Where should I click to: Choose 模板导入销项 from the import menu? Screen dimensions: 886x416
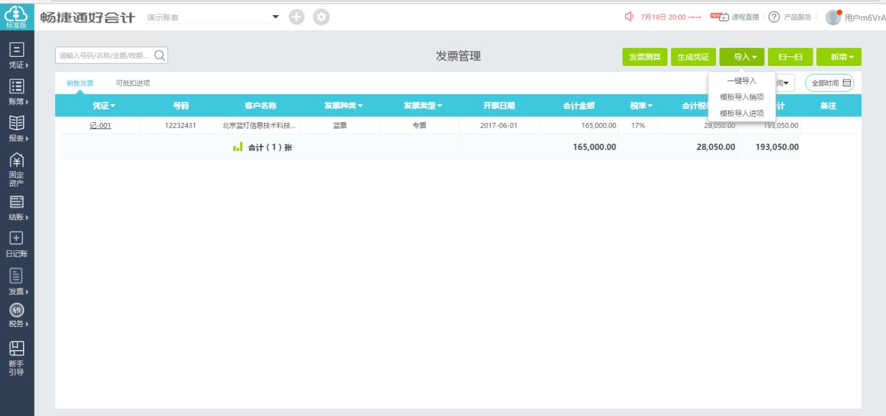click(x=741, y=97)
